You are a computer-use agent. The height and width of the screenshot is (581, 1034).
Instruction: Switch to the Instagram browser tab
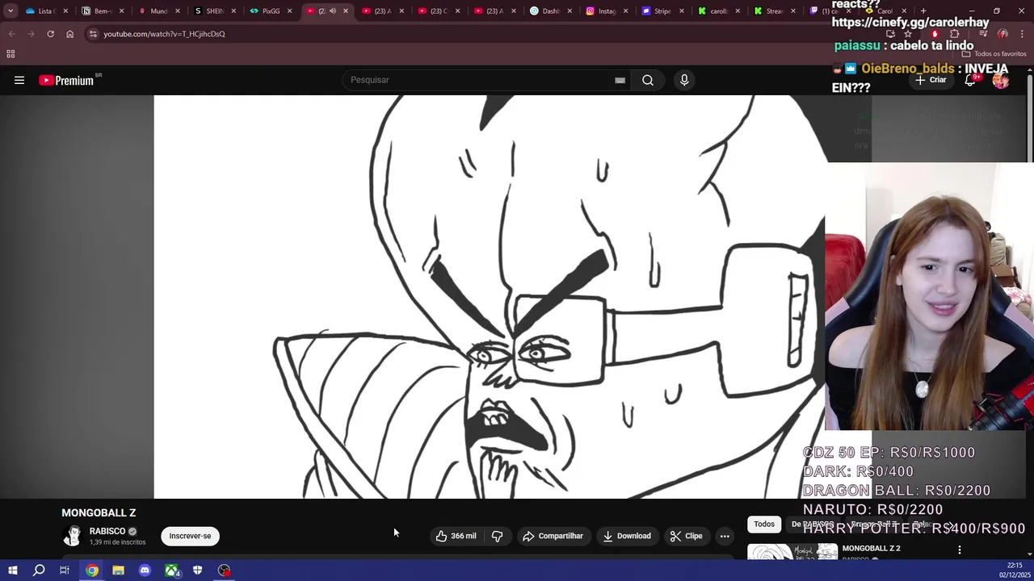pos(606,11)
